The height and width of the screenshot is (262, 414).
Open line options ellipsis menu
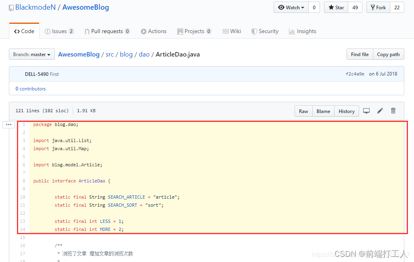click(x=9, y=124)
